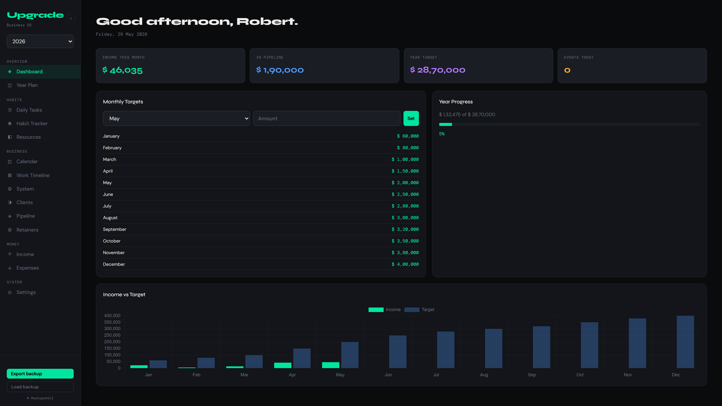Collapse the sidebar with the chevron button
This screenshot has height=406, width=722.
tap(71, 18)
